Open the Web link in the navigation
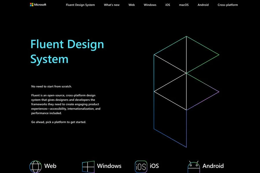Image resolution: width=260 pixels, height=173 pixels. [x=132, y=5]
